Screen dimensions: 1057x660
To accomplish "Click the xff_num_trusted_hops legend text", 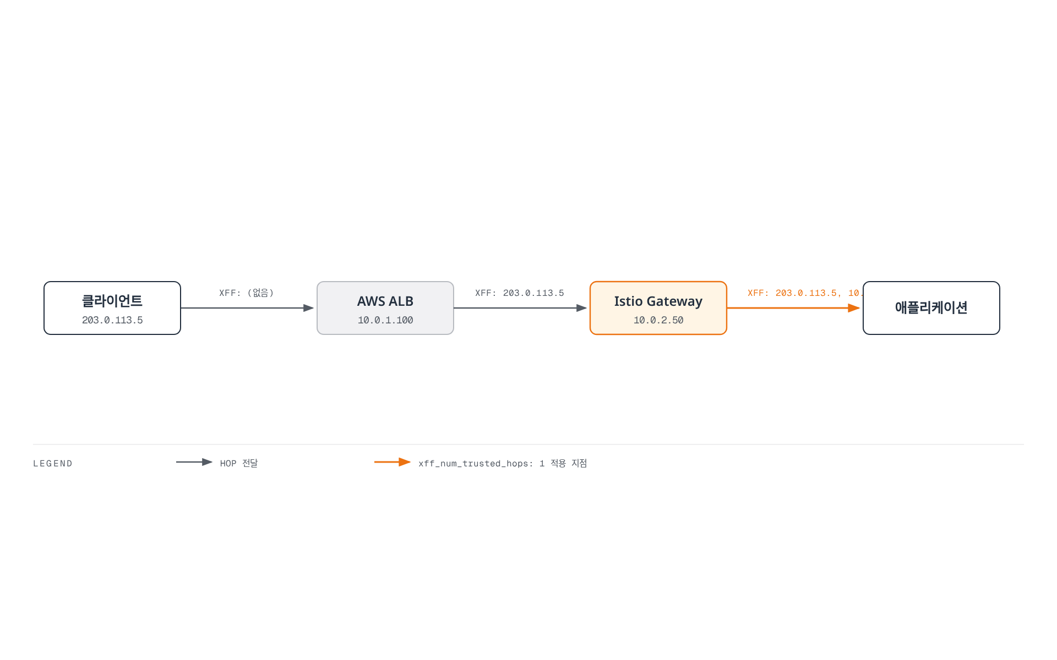I will coord(503,463).
